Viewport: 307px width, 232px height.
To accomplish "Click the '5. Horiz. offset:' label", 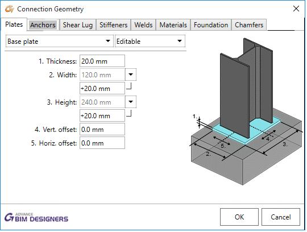I will pyautogui.click(x=54, y=143).
